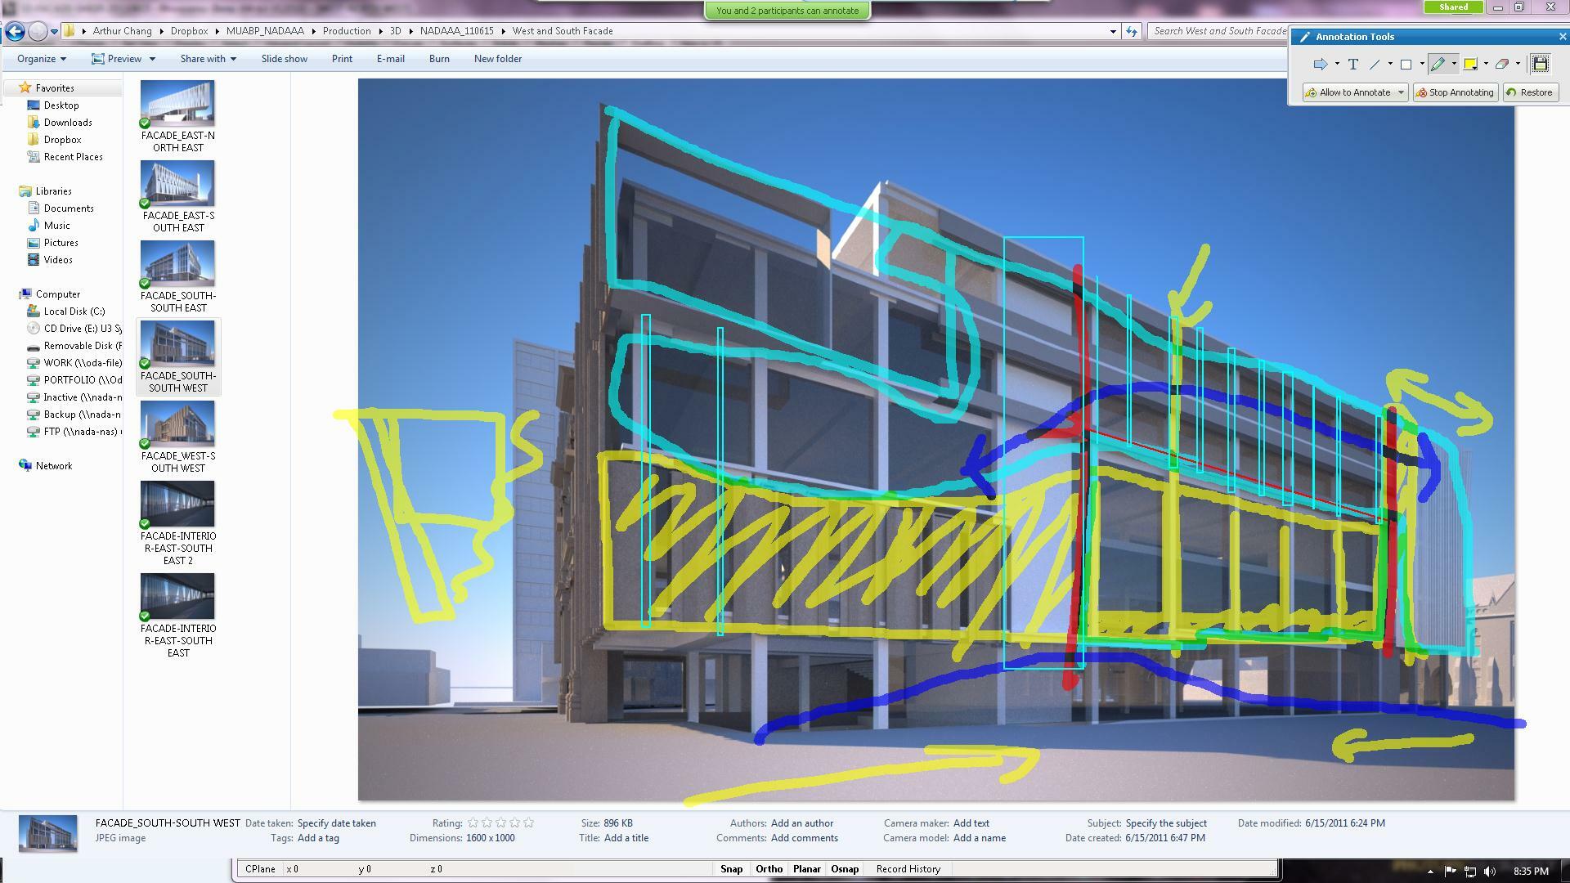Open the Videos library
Screen dimensions: 1570x883
(57, 260)
